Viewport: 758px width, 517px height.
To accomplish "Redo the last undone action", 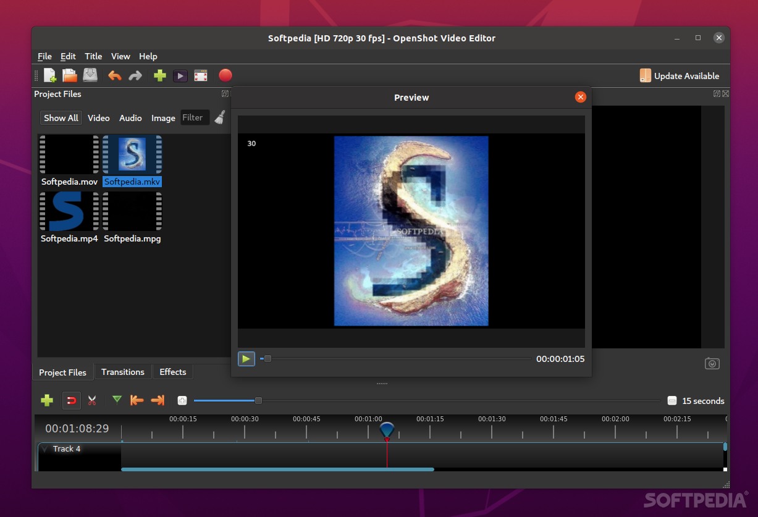I will 135,75.
